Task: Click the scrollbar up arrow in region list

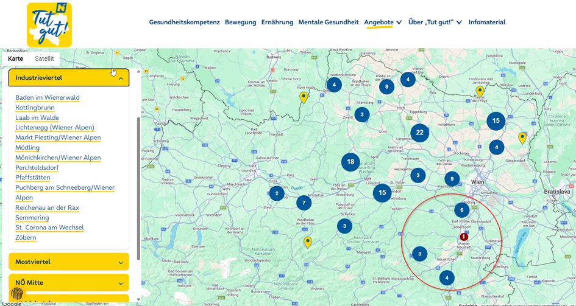Action: pos(138,71)
